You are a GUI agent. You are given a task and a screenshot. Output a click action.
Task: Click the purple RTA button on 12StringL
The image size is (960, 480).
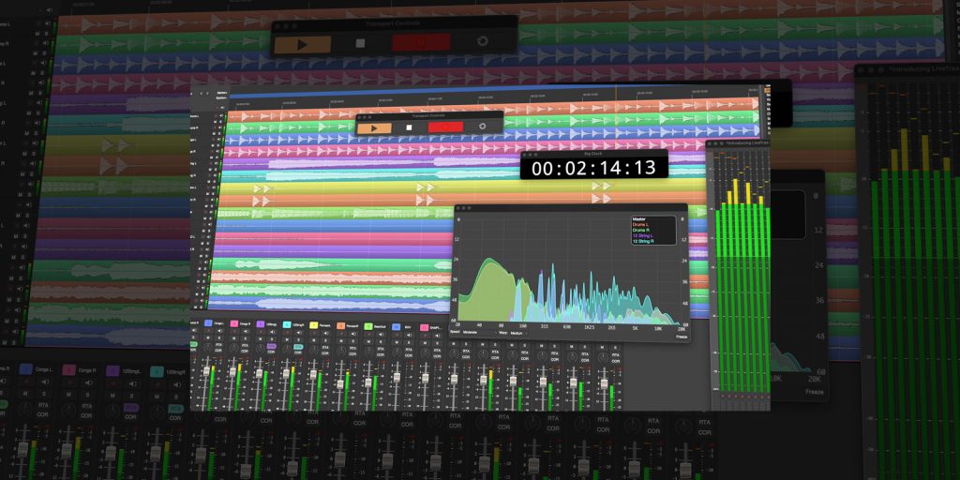[x=271, y=346]
